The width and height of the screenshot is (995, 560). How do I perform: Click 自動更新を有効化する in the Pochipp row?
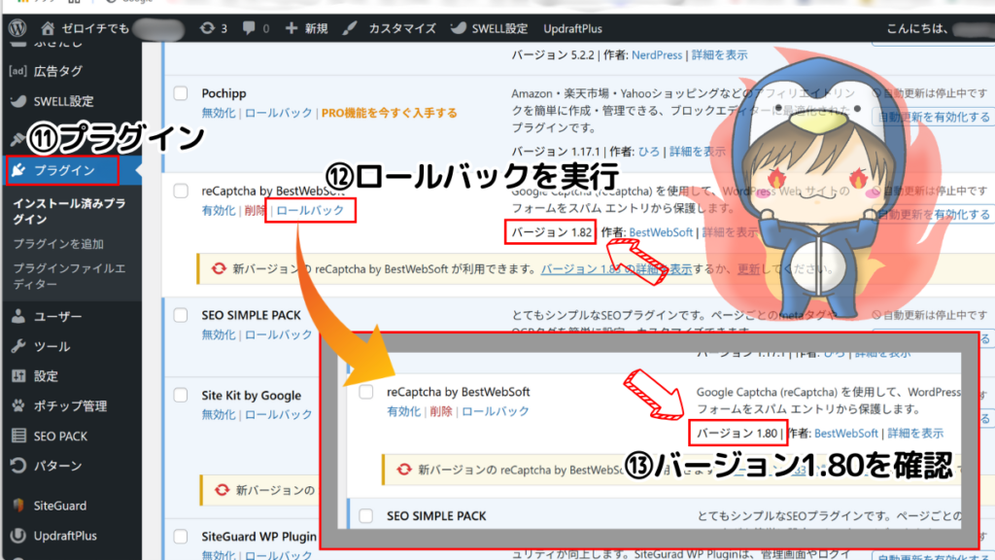tap(934, 118)
